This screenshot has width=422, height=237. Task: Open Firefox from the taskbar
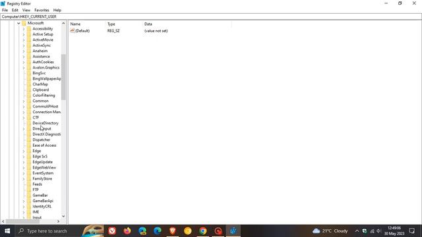click(x=127, y=231)
